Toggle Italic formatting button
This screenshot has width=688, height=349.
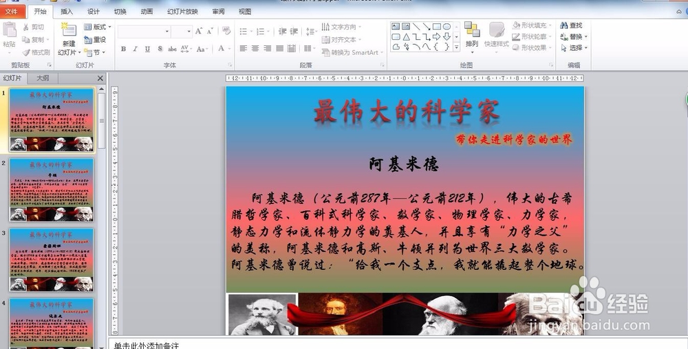[135, 49]
